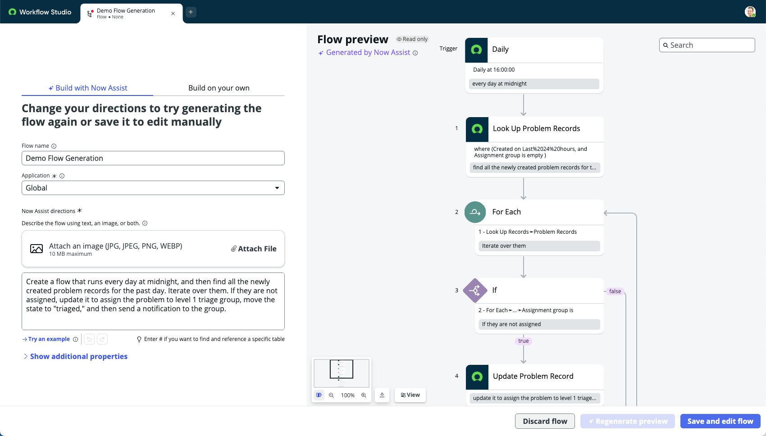The image size is (766, 436).
Task: Open the View options button
Action: [410, 395]
